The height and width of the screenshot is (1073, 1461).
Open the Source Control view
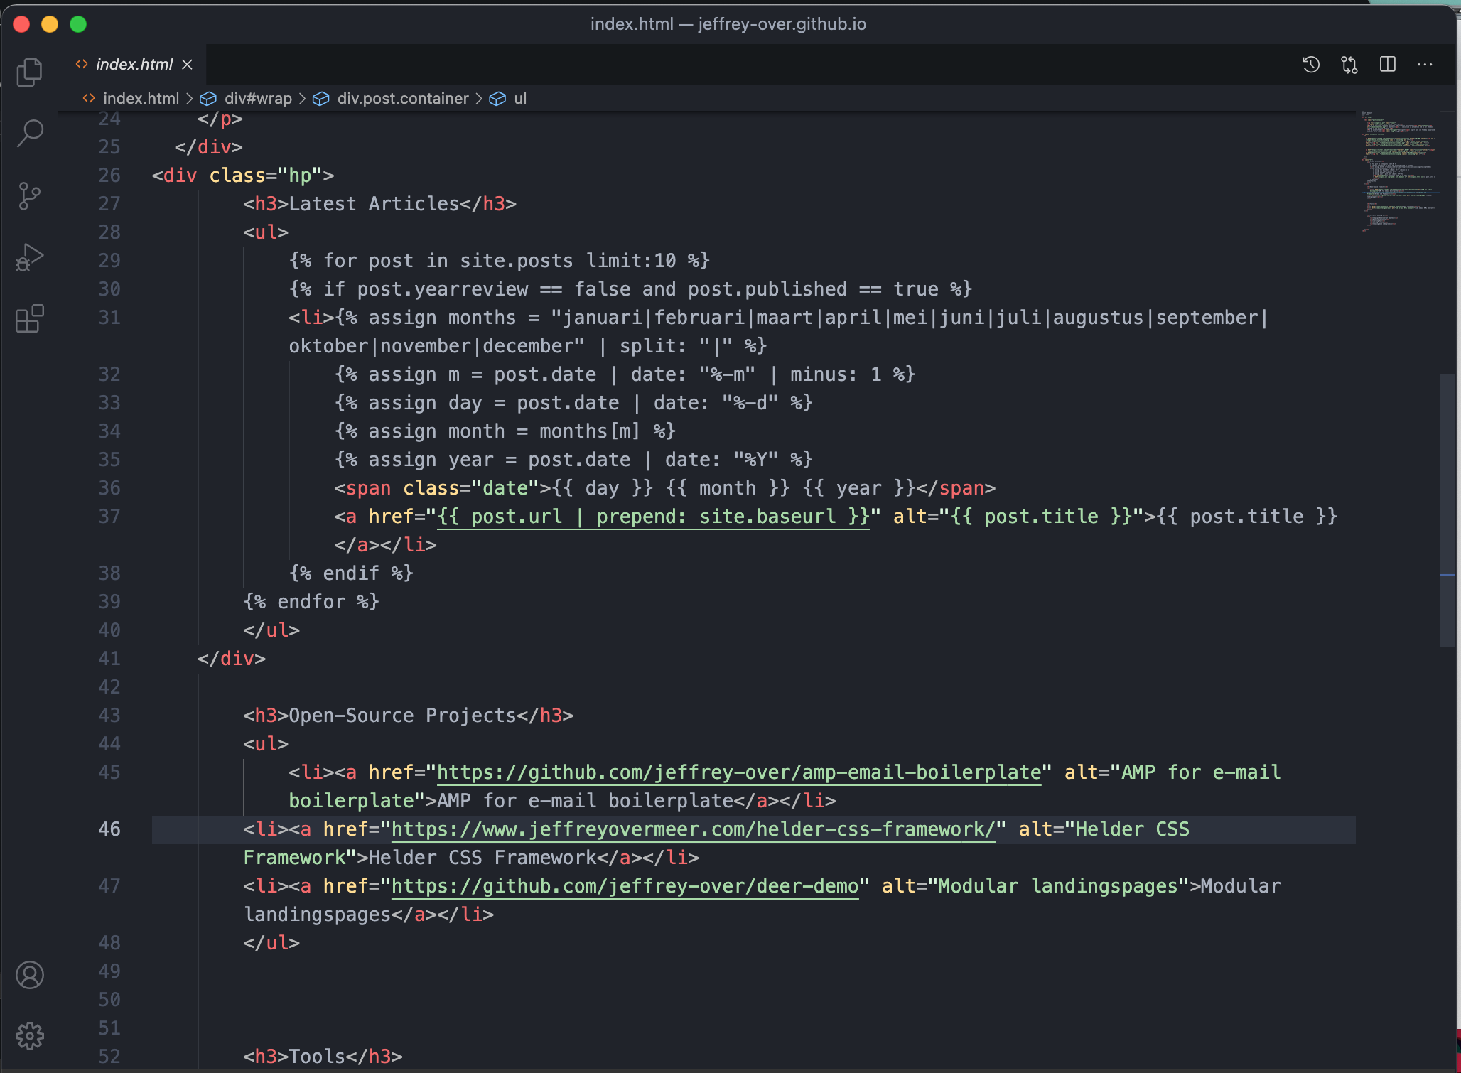29,196
